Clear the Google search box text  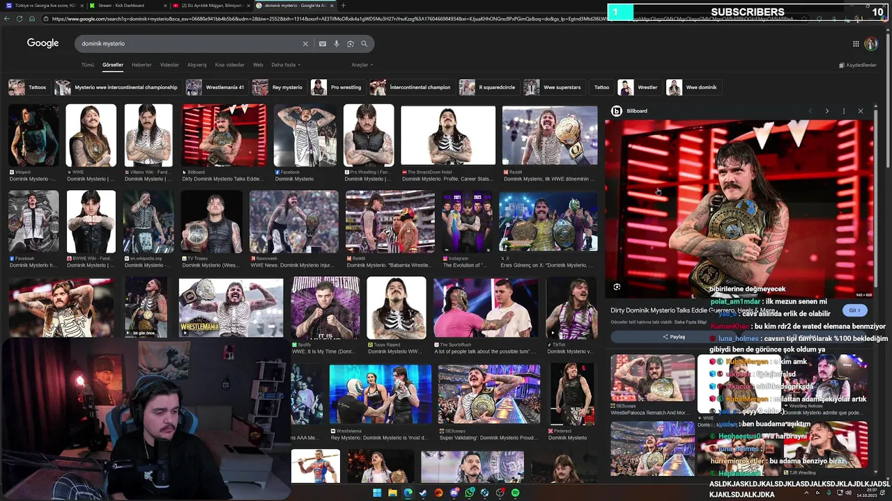(305, 44)
